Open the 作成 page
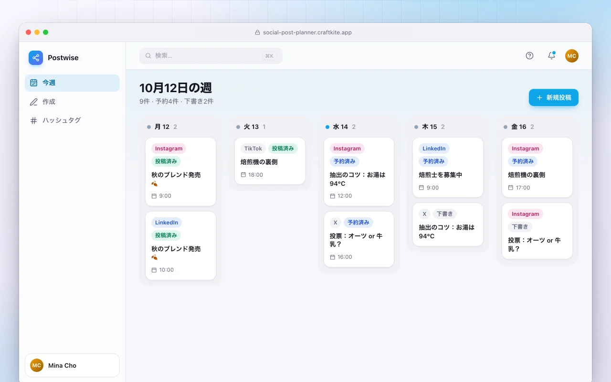Image resolution: width=611 pixels, height=382 pixels. (x=72, y=102)
